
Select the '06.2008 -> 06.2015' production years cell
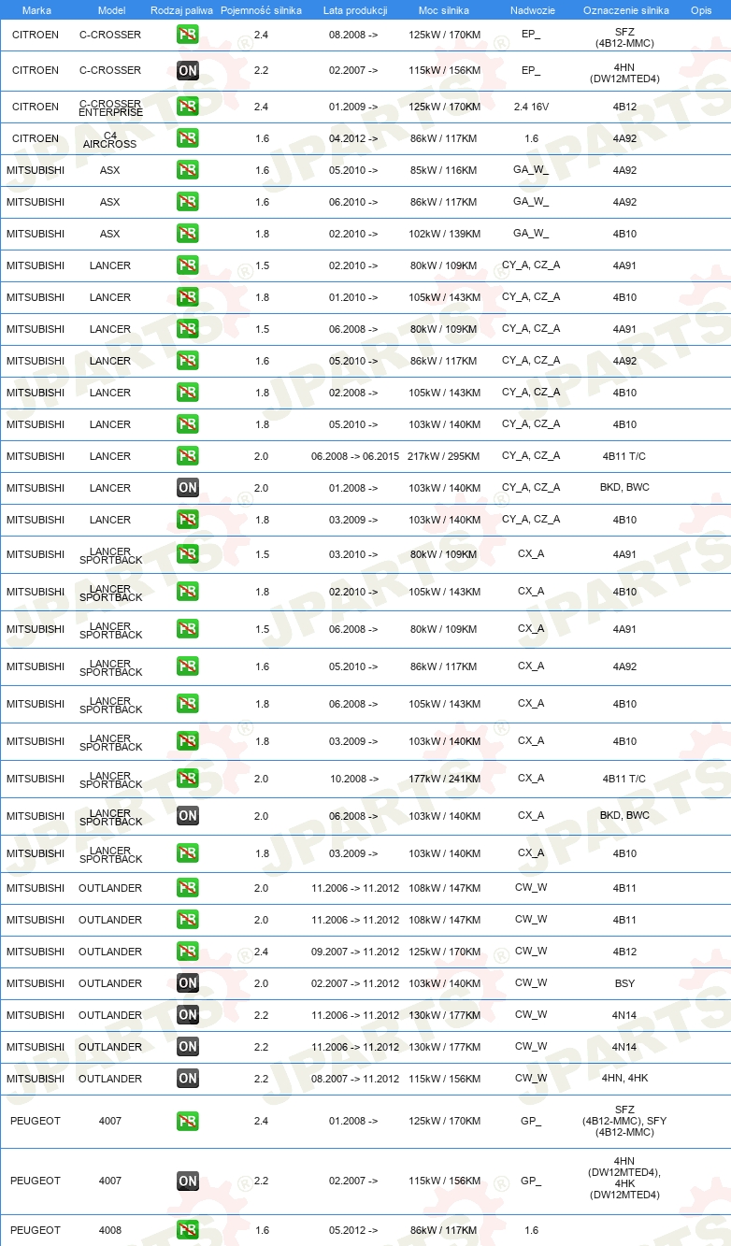point(355,456)
